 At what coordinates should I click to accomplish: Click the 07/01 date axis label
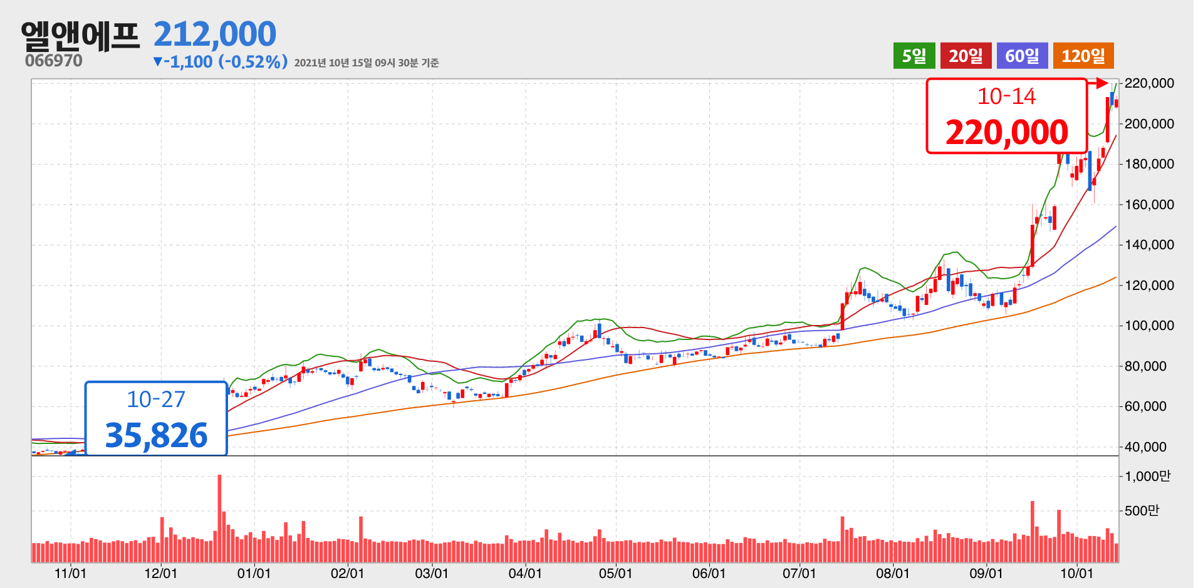pos(799,573)
